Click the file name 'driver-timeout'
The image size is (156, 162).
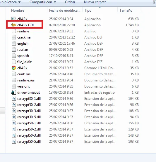tap(29, 93)
